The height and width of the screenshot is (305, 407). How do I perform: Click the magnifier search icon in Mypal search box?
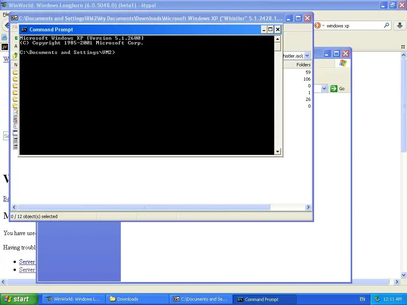pyautogui.click(x=386, y=25)
